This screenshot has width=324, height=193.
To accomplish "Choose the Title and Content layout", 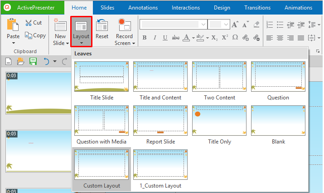I will pyautogui.click(x=160, y=81).
